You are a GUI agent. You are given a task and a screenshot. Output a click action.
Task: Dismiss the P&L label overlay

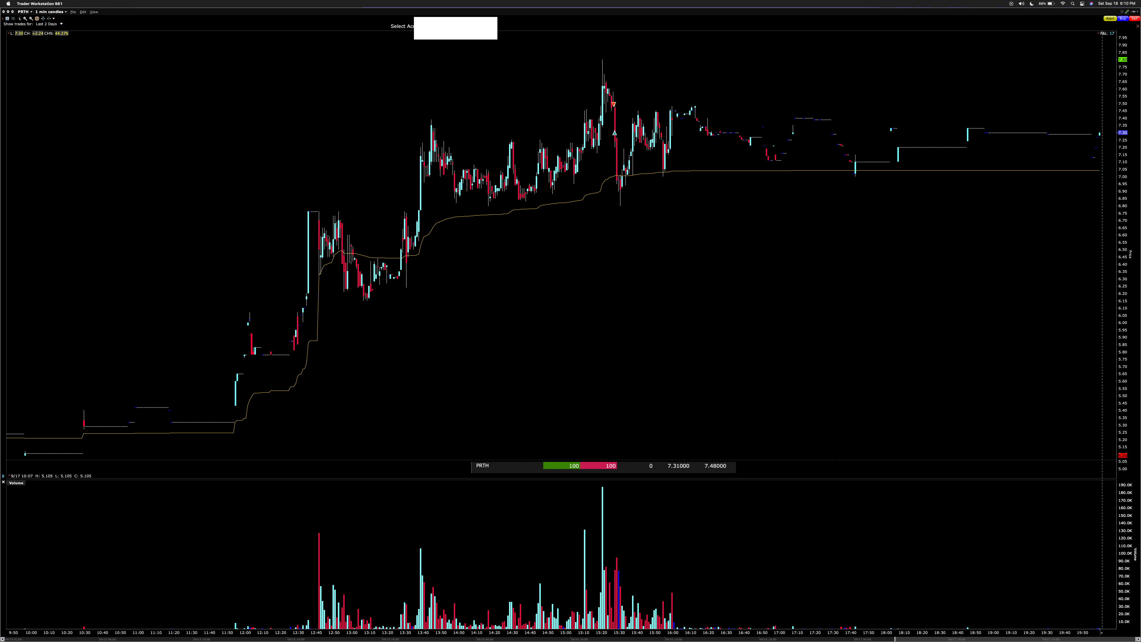(1099, 34)
